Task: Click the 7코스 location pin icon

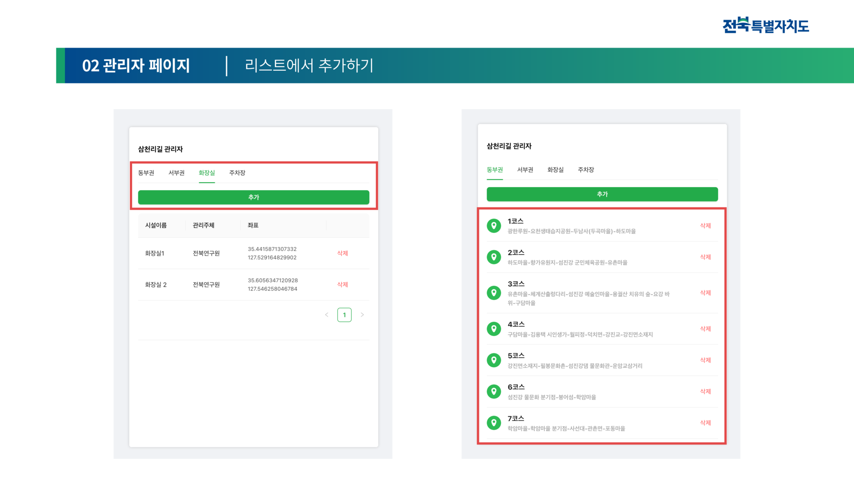Action: (494, 423)
